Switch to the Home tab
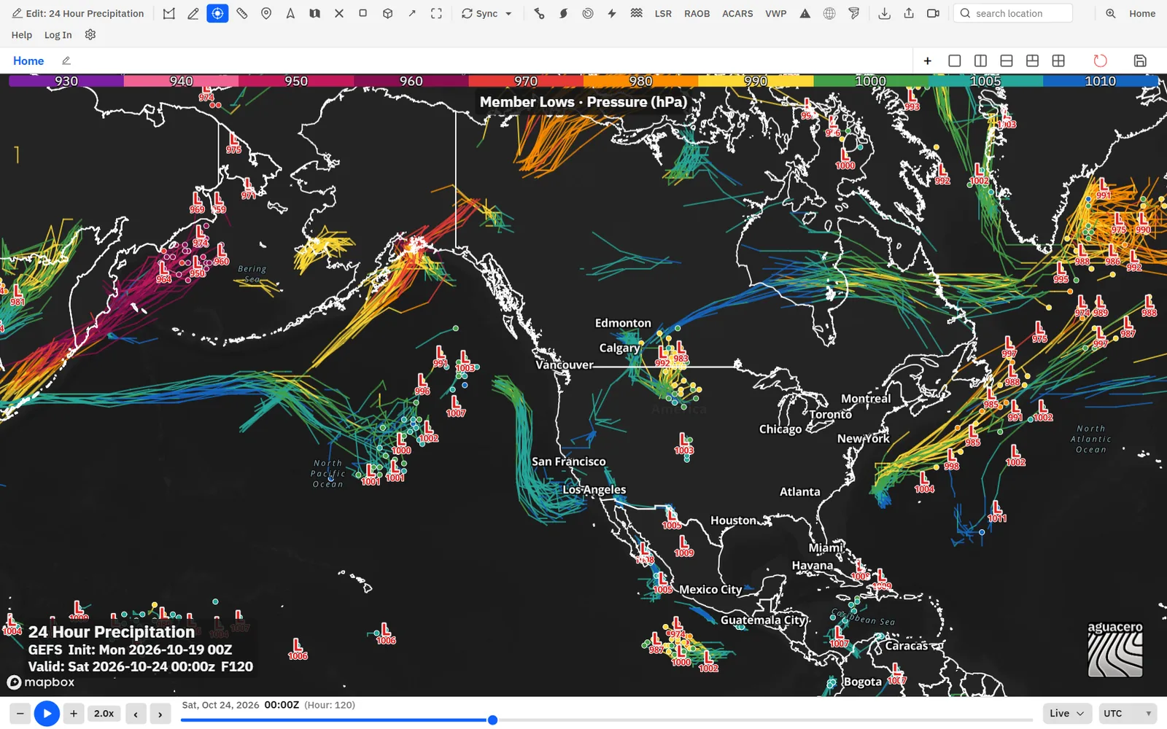 [x=28, y=61]
